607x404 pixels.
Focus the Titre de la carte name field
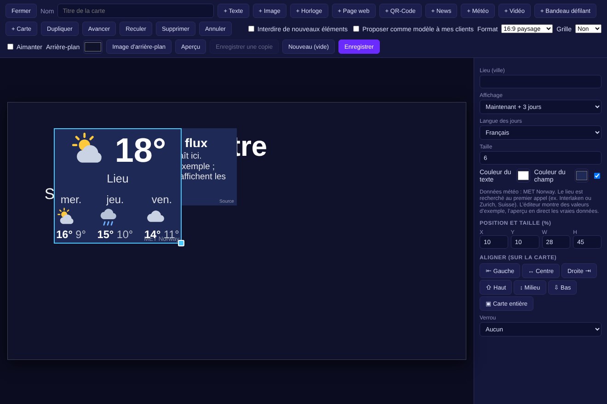tap(136, 11)
